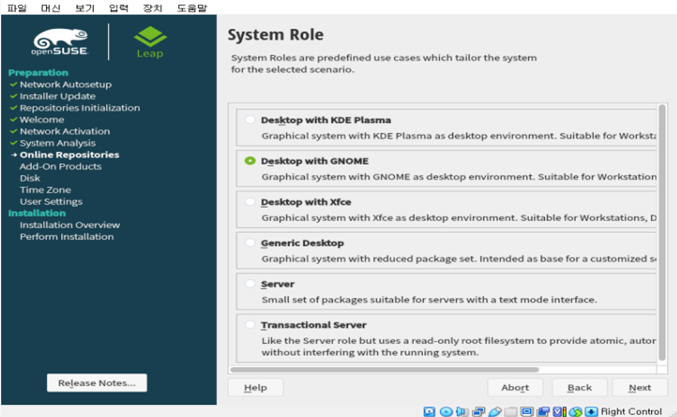This screenshot has width=677, height=417.
Task: Choose the Generic Desktop radio option
Action: 250,243
